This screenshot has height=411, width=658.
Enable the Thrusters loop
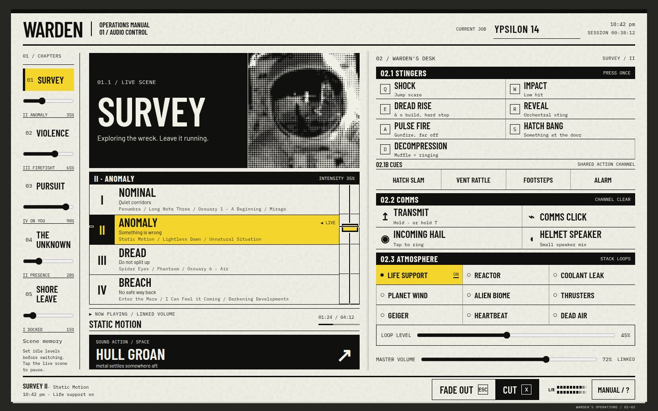[592, 295]
